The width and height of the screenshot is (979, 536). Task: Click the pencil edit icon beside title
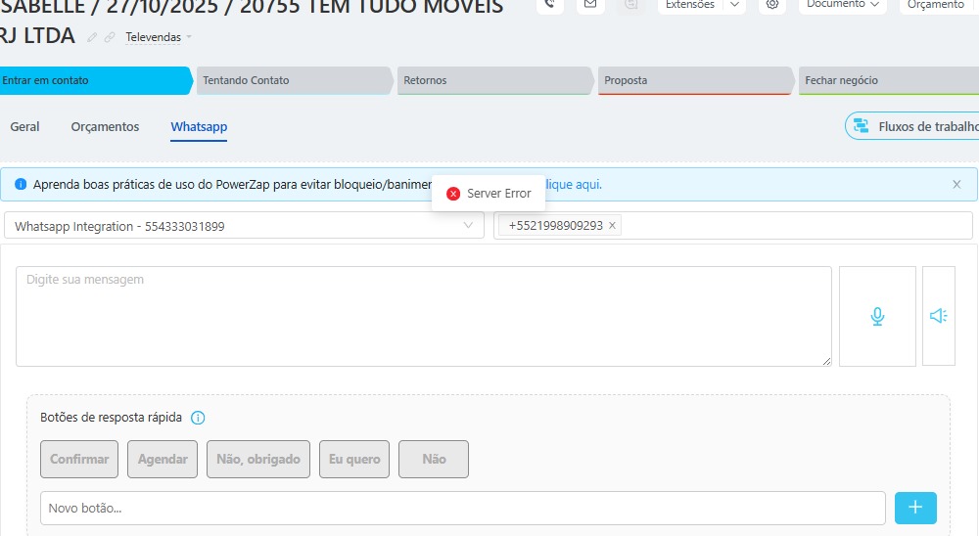coord(92,37)
